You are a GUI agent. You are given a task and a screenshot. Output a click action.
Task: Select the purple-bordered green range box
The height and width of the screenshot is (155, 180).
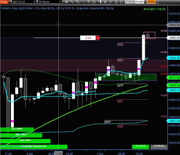126,77
